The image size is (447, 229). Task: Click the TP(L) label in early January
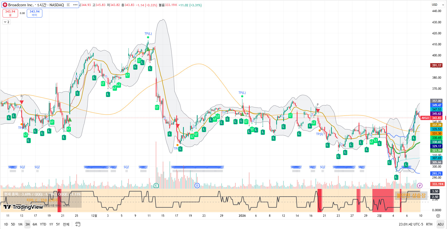[242, 93]
